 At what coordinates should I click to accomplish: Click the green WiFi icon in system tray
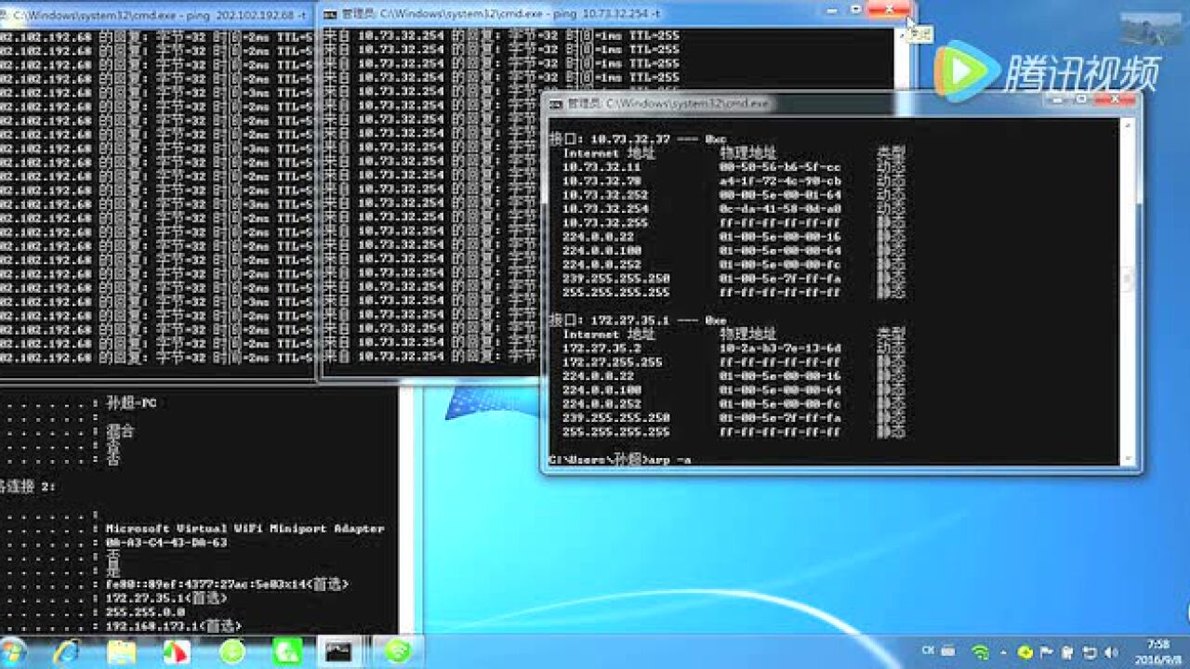tap(980, 652)
